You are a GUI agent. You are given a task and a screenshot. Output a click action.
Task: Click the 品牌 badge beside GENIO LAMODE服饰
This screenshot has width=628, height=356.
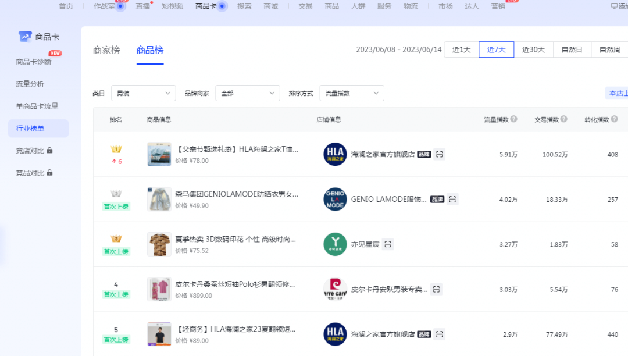pyautogui.click(x=437, y=200)
